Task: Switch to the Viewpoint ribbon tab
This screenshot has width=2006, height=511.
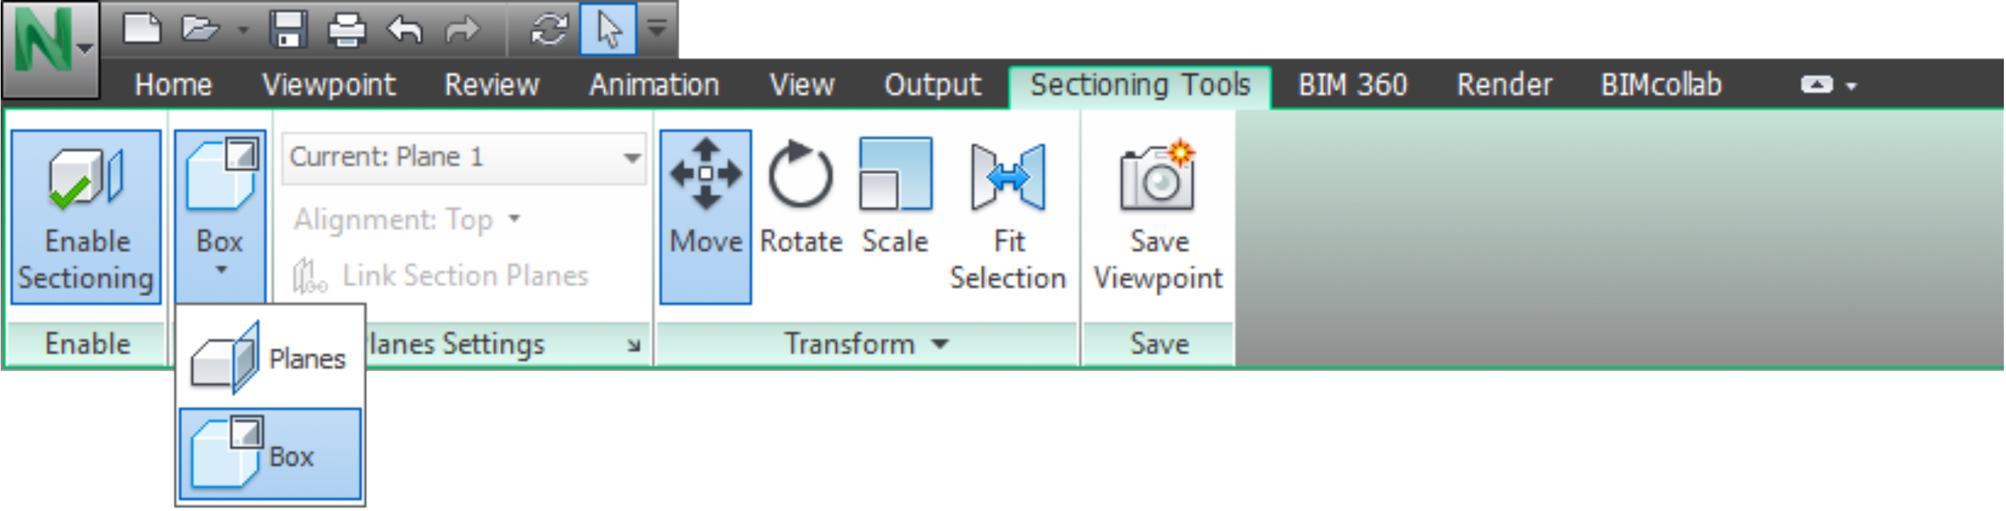Action: pos(329,84)
